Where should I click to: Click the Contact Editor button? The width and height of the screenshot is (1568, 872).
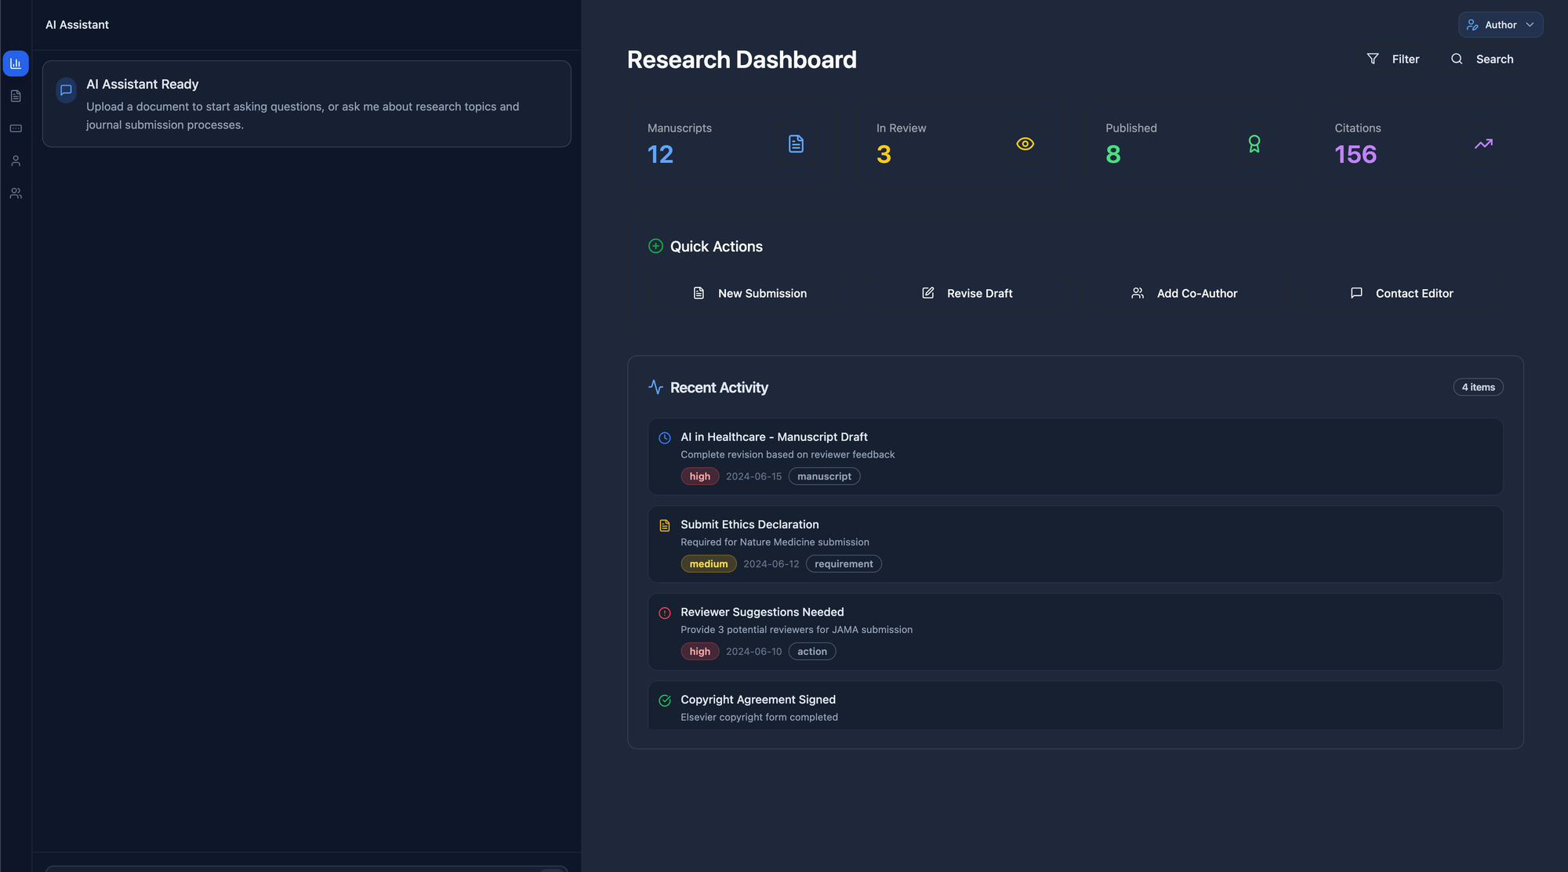1402,293
